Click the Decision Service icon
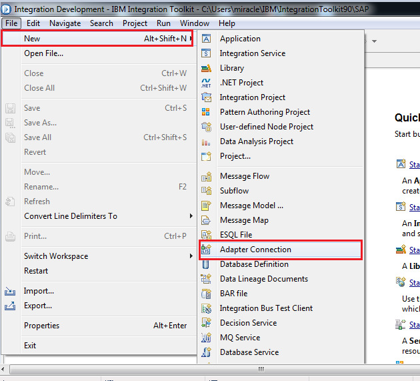This screenshot has width=420, height=381. (206, 323)
